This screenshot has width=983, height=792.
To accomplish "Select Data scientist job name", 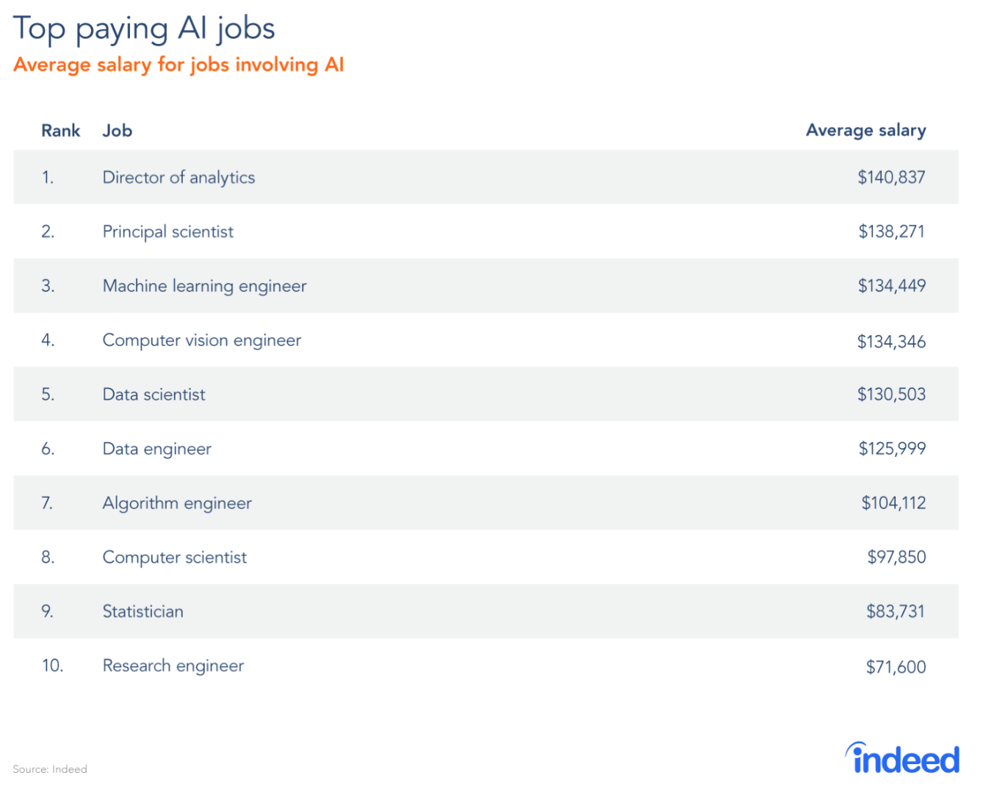I will [x=154, y=395].
